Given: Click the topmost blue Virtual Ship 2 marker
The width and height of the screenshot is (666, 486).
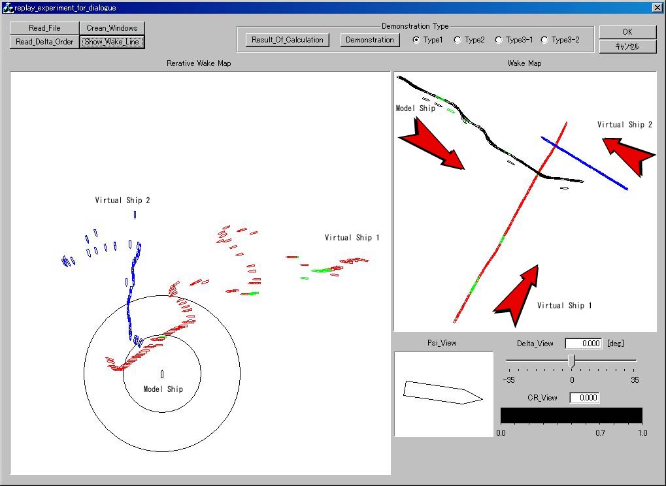Looking at the screenshot, I should (135, 215).
